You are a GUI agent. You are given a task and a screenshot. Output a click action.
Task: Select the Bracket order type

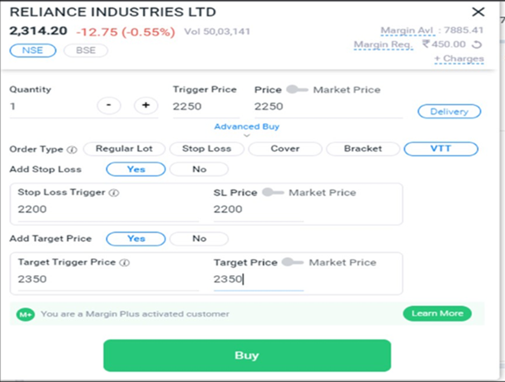[363, 149]
